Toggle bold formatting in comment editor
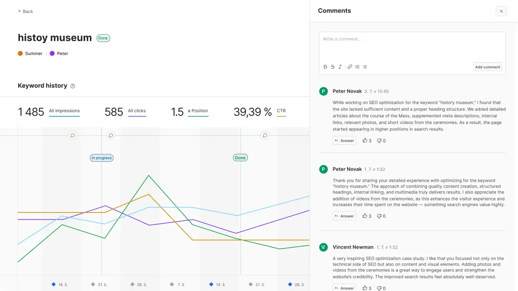Screen dimensions: 518x291 tap(325, 67)
